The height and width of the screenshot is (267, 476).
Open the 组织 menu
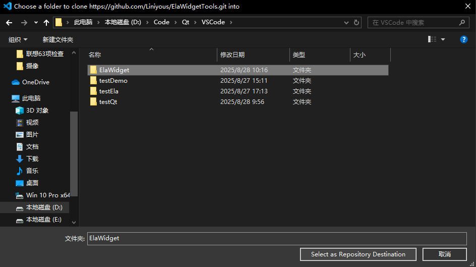pos(18,40)
